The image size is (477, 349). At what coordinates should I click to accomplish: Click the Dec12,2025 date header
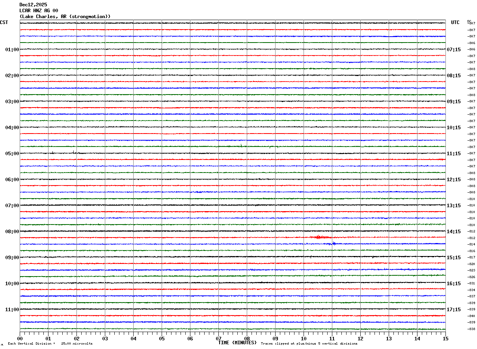coord(33,5)
